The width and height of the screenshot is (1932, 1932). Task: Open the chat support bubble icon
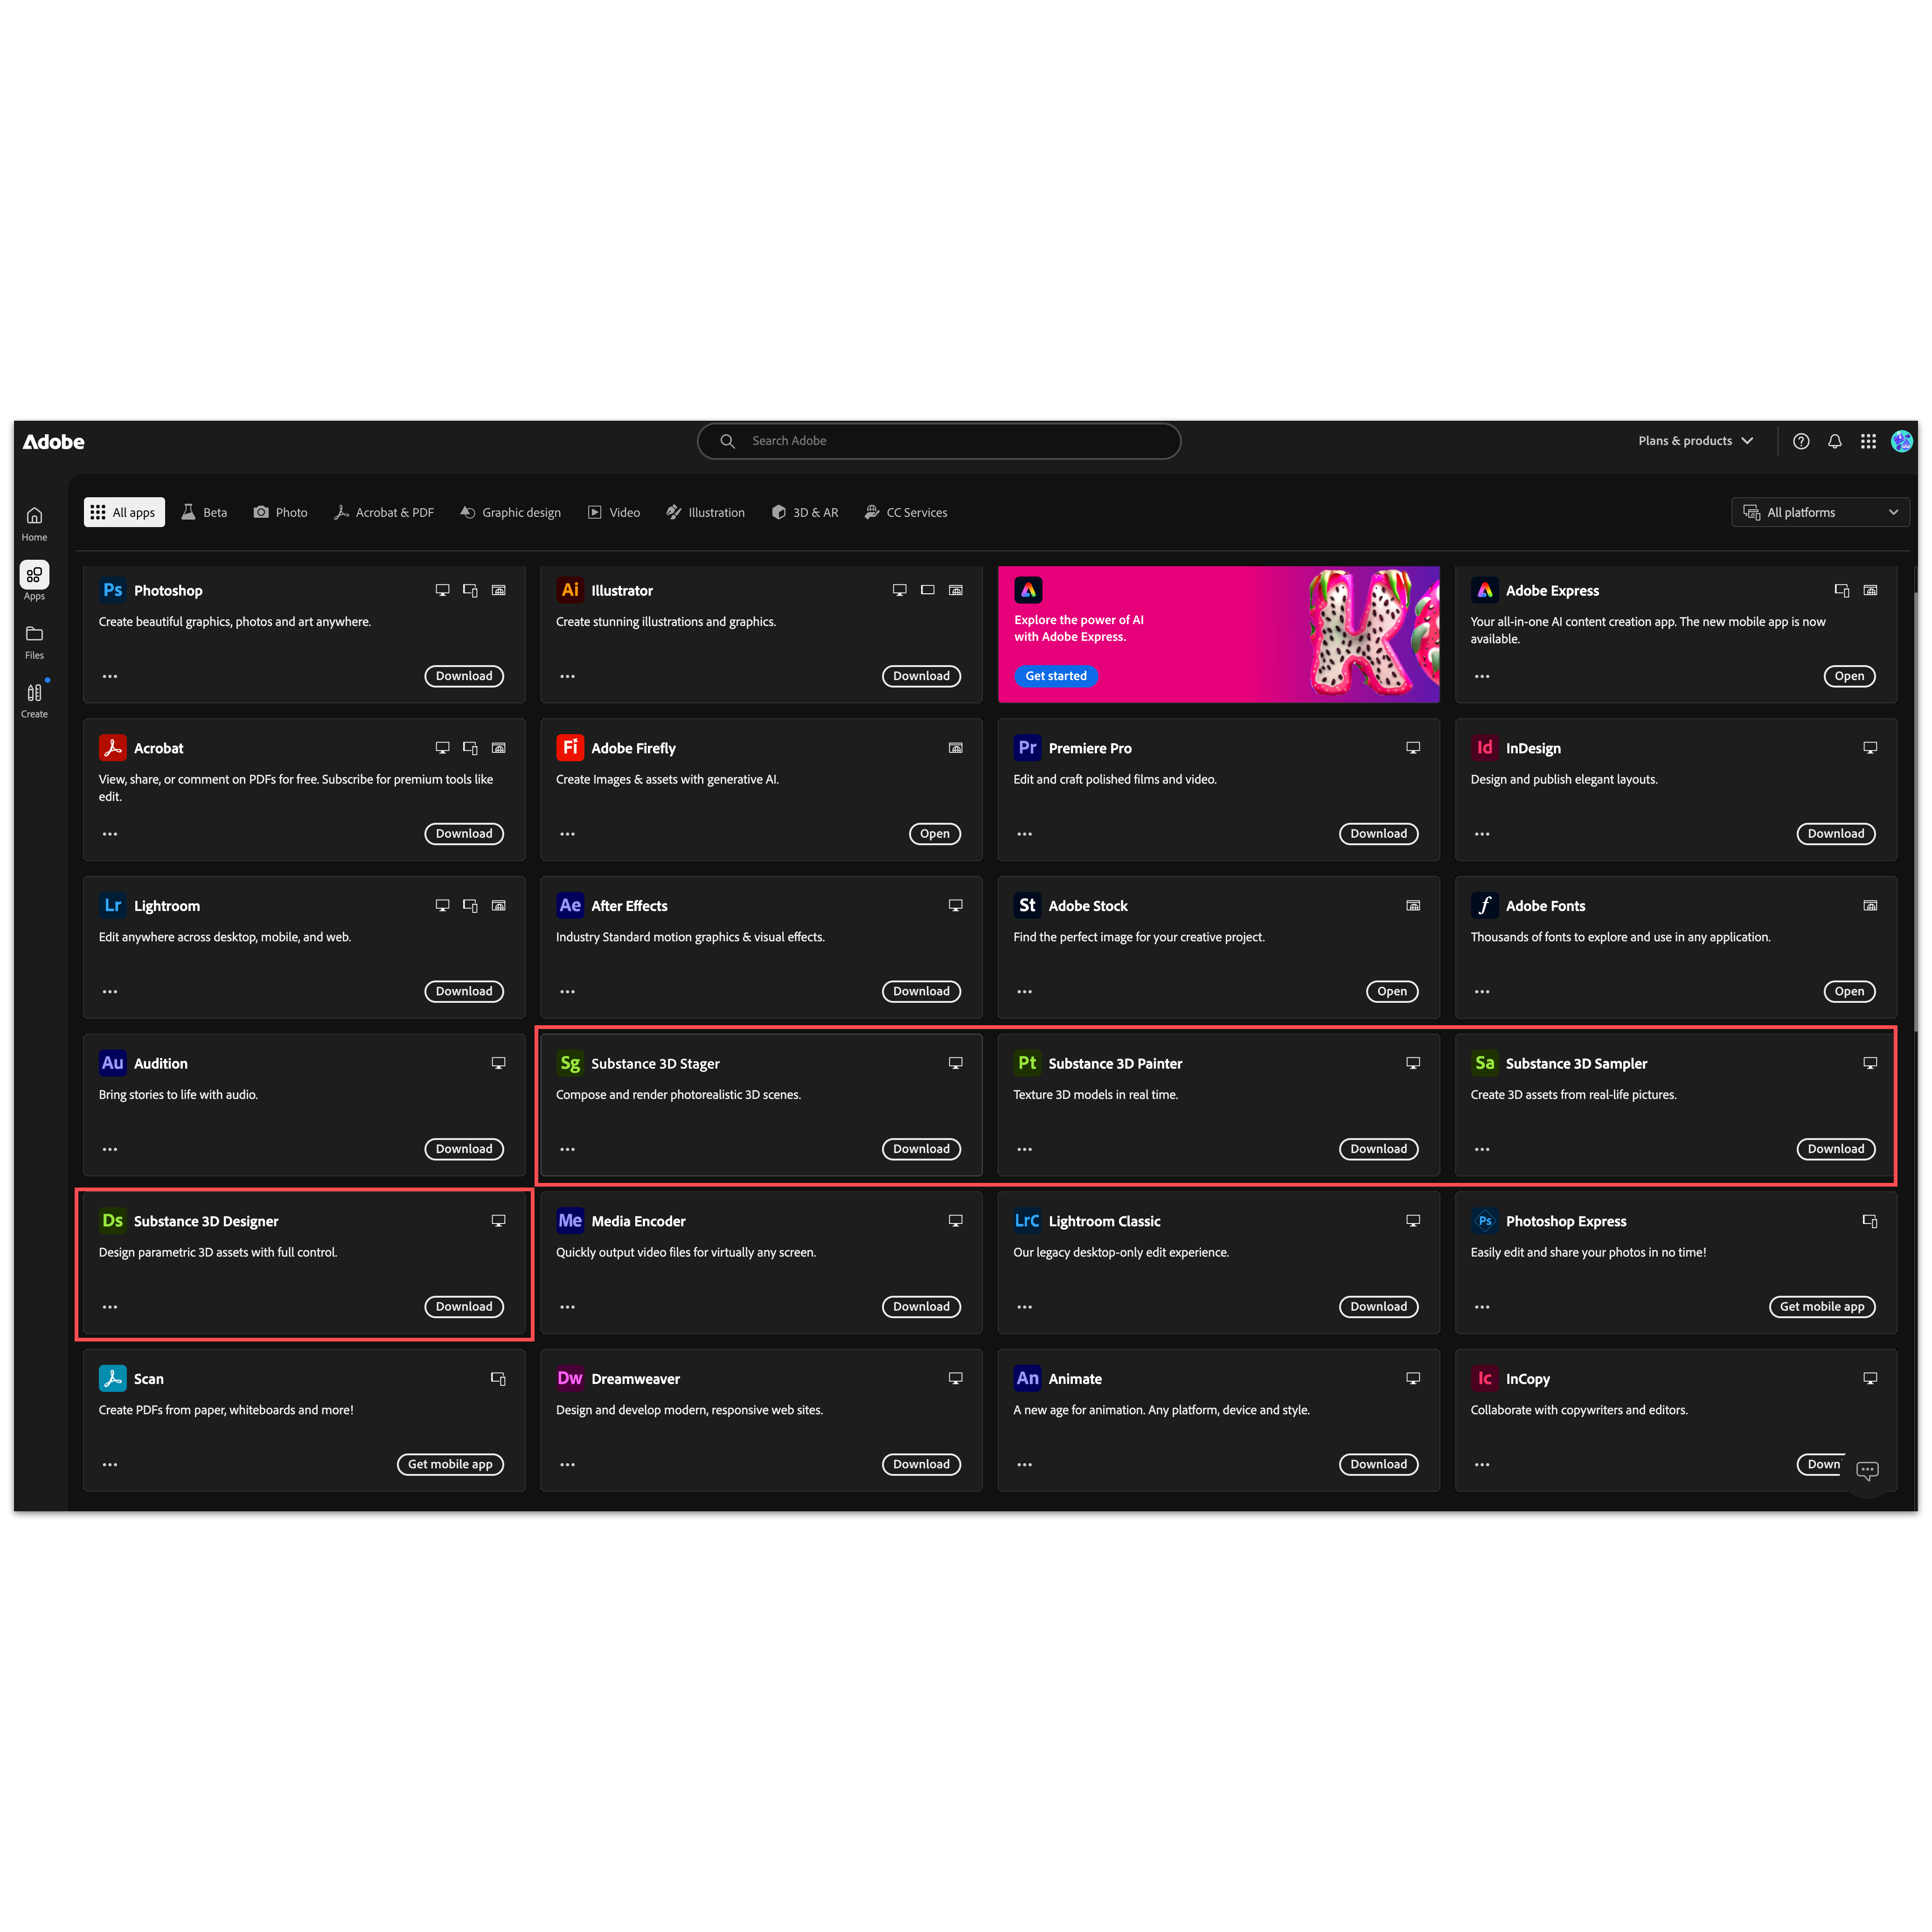tap(1866, 1470)
